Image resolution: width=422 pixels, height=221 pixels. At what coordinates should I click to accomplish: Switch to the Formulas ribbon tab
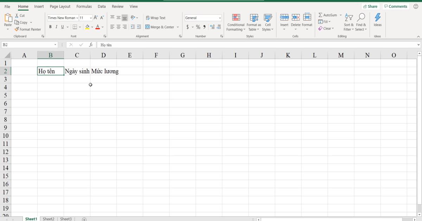[x=84, y=6]
